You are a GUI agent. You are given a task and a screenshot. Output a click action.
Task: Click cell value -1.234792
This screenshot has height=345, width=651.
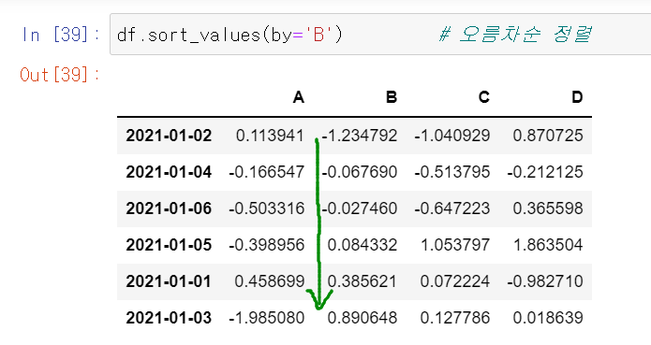click(x=360, y=136)
